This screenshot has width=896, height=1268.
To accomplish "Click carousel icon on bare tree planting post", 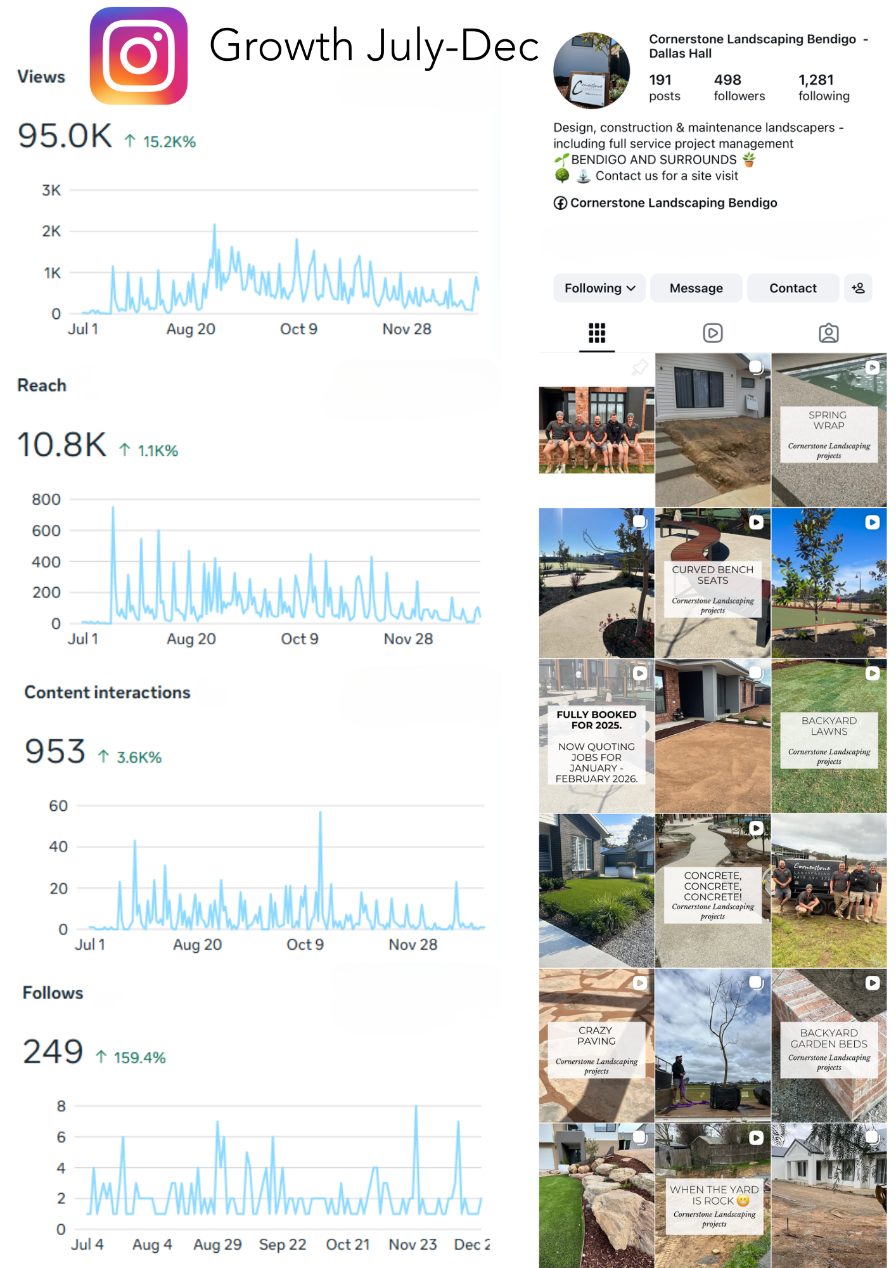I will 756,983.
